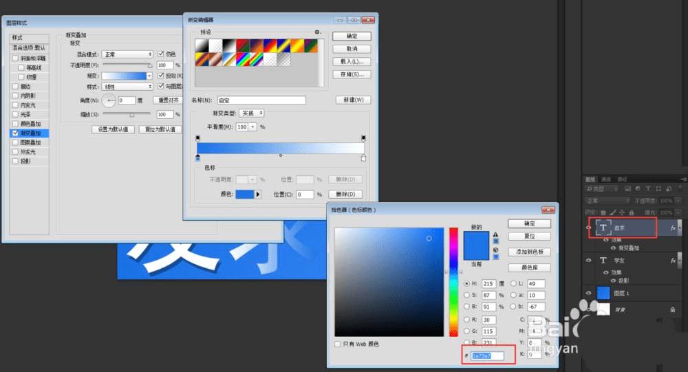Click the web-safe color cube icon

(495, 250)
